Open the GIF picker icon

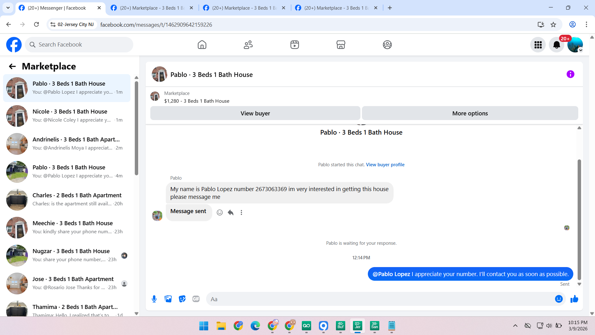point(196,299)
